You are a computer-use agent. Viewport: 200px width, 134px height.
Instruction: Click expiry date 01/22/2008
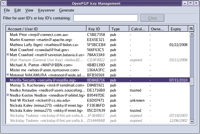coord(178,45)
